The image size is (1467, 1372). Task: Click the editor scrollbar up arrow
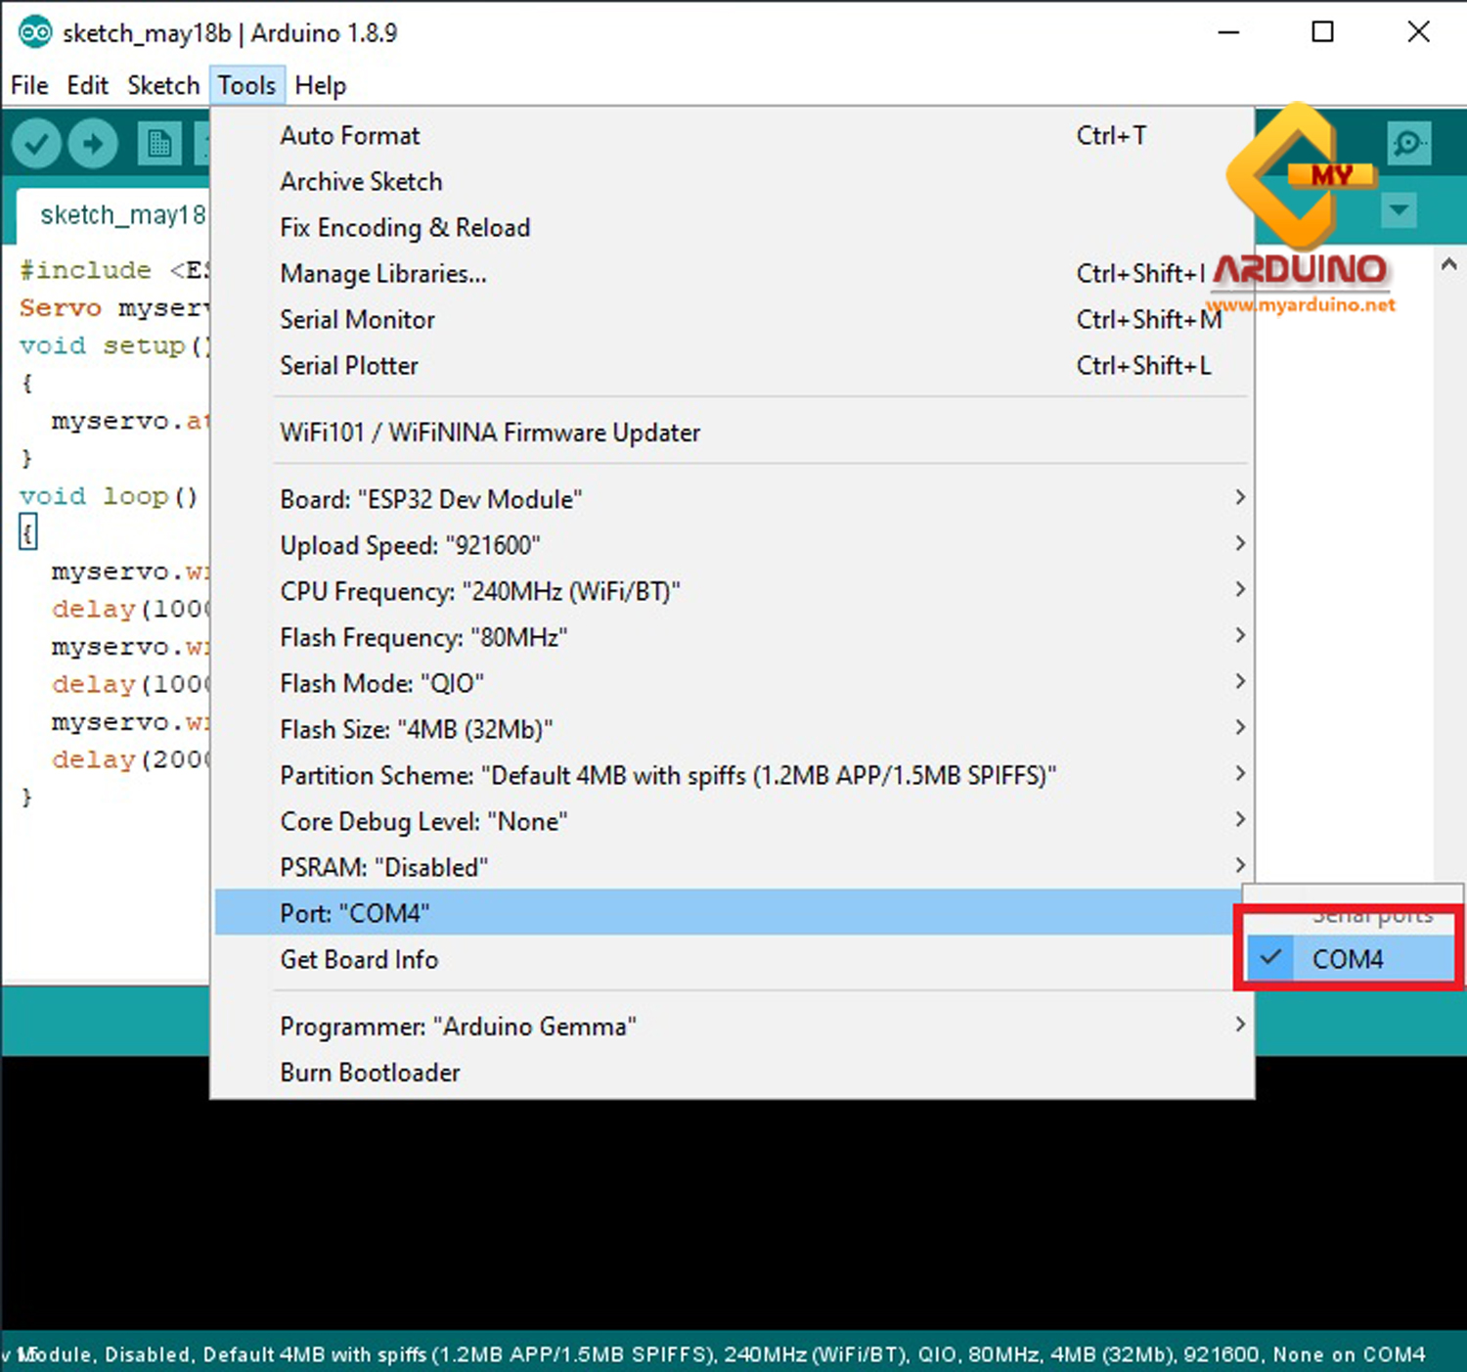pos(1448,264)
